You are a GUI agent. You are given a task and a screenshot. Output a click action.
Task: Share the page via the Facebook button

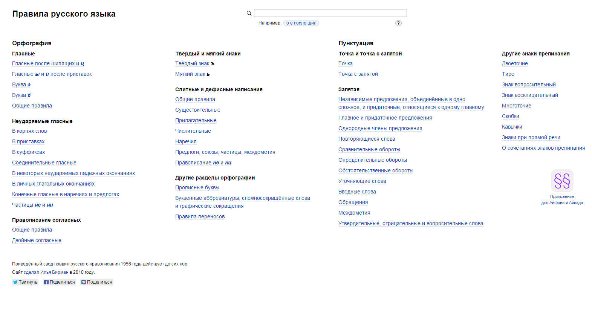click(x=59, y=282)
